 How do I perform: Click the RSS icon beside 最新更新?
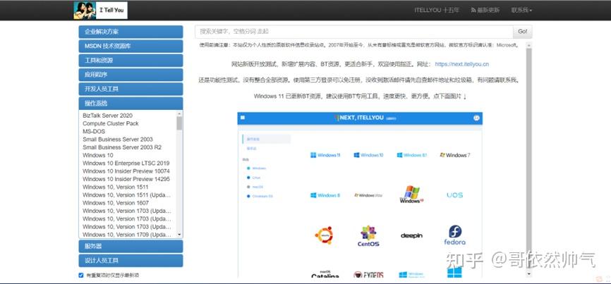tap(473, 10)
